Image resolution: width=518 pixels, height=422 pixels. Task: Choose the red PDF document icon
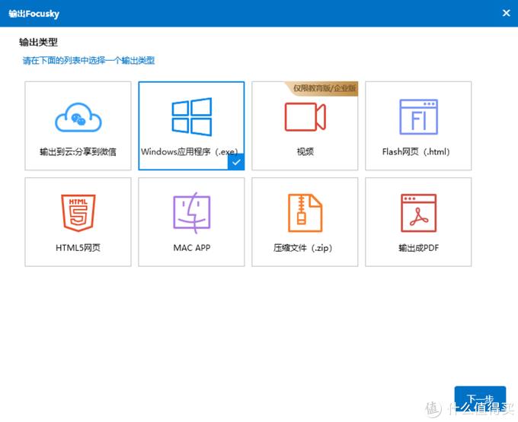point(418,213)
